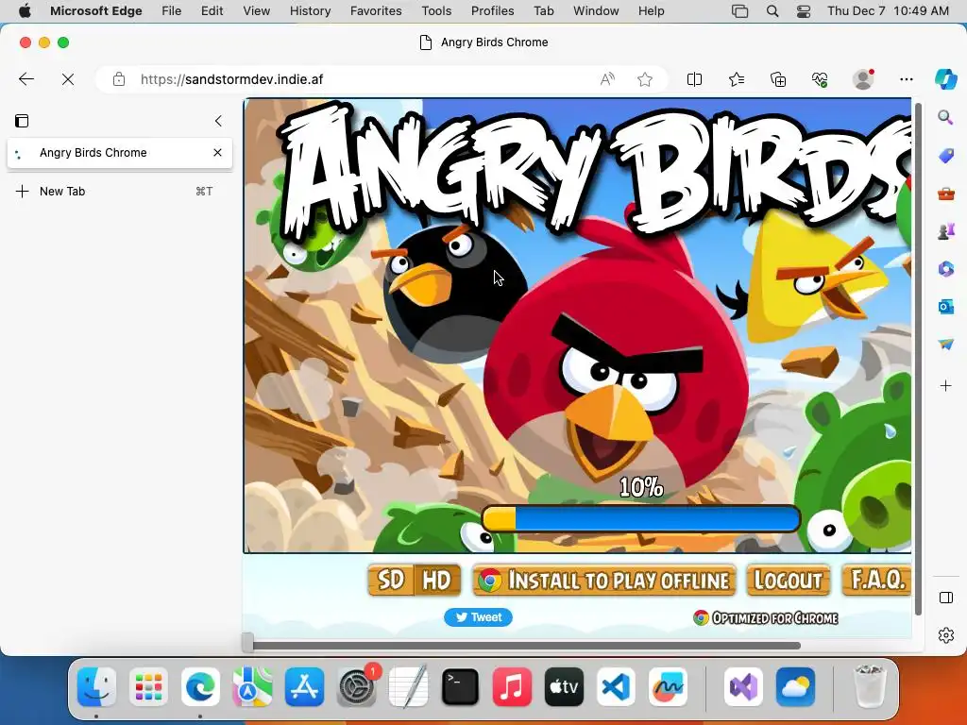Open sidebar Tools briefcase
This screenshot has width=967, height=725.
point(946,194)
